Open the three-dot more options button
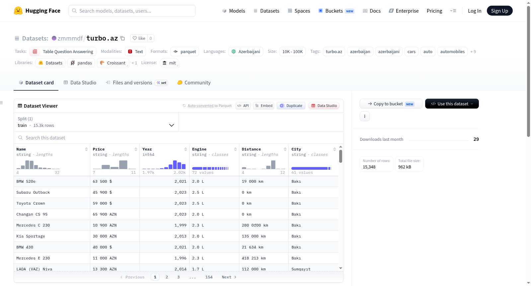 365,116
